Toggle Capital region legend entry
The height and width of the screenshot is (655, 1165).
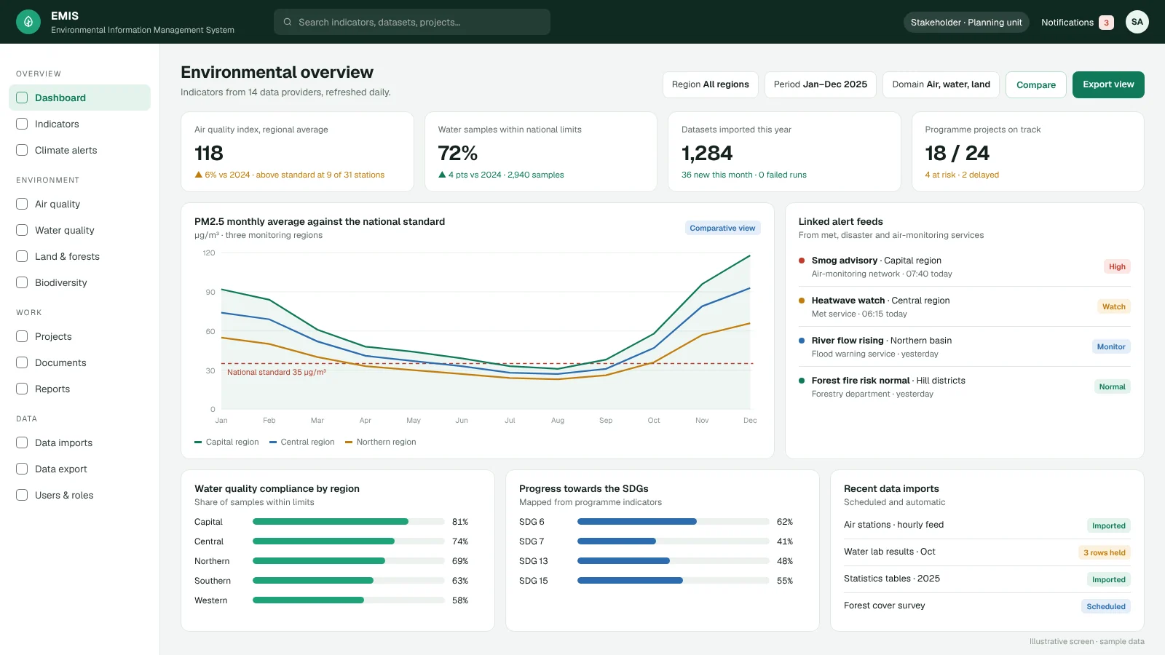(227, 442)
